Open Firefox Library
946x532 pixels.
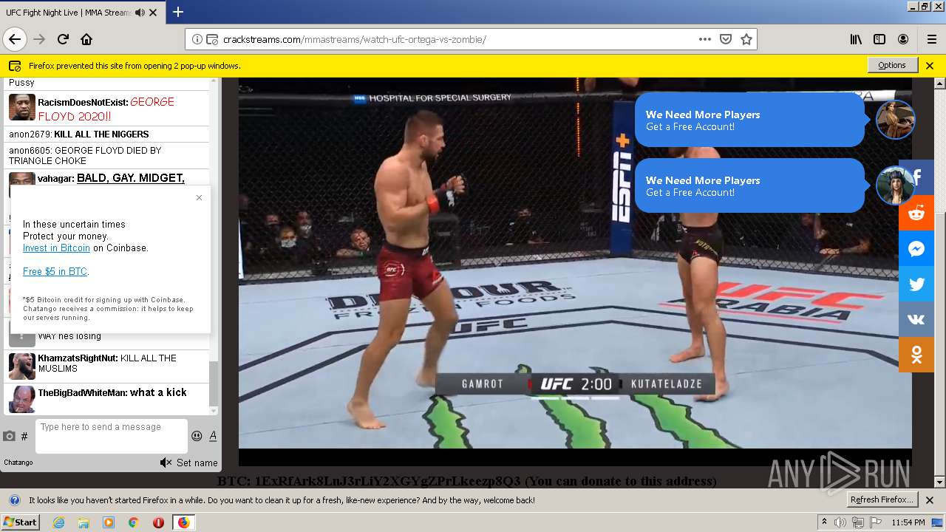(x=856, y=39)
